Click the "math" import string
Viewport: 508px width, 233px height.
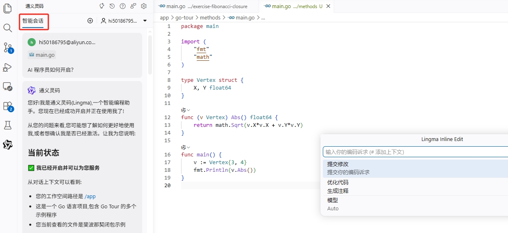tap(203, 57)
